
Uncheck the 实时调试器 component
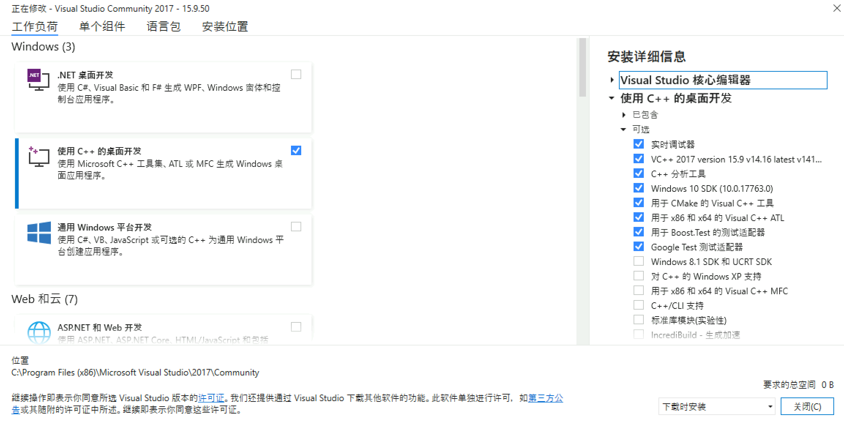coord(638,144)
